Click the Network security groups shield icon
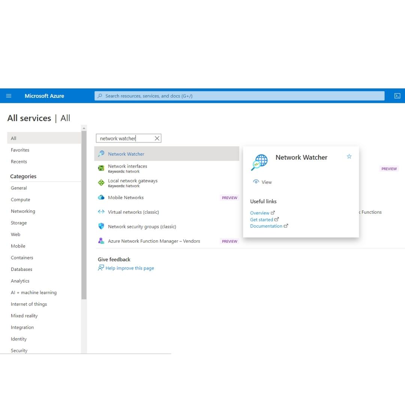Viewport: 405px width, 405px height. 101,226
